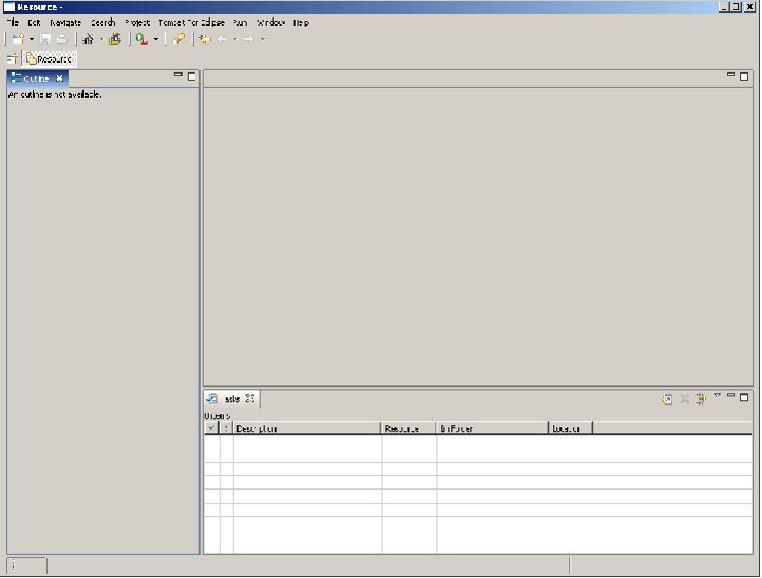The width and height of the screenshot is (762, 578).
Task: Click the External Tools run icon
Action: point(142,39)
